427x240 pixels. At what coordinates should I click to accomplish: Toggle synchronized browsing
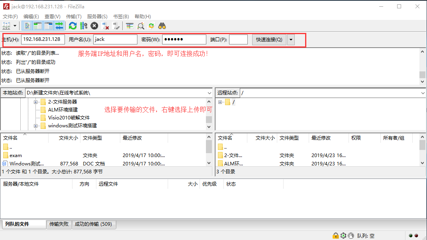(x=151, y=25)
